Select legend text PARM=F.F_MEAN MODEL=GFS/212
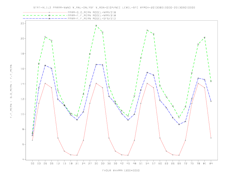The width and height of the screenshot is (230, 178). [92, 19]
